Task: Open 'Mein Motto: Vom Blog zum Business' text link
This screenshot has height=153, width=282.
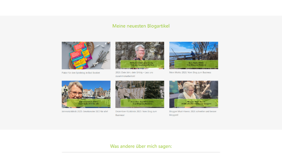Action: point(190,72)
